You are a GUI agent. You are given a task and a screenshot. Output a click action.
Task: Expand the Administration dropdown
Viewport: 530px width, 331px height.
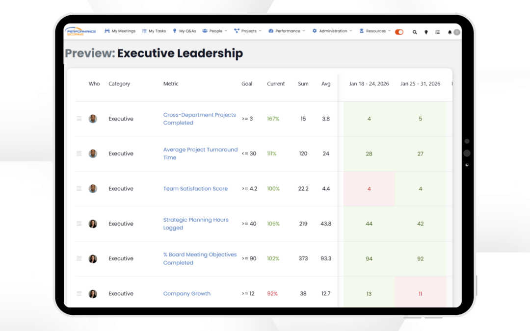(x=332, y=31)
